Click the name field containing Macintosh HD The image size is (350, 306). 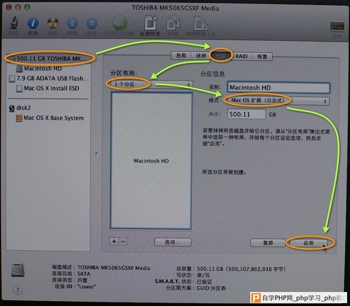coord(278,87)
